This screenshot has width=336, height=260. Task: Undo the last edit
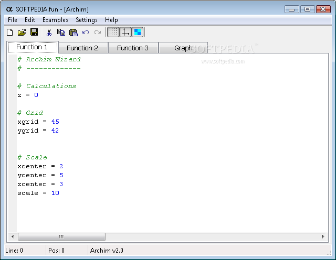click(x=86, y=32)
